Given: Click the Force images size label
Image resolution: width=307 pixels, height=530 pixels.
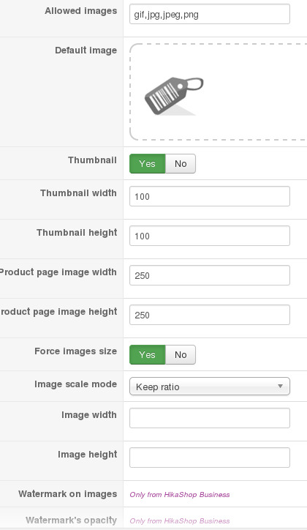Looking at the screenshot, I should click(x=75, y=351).
